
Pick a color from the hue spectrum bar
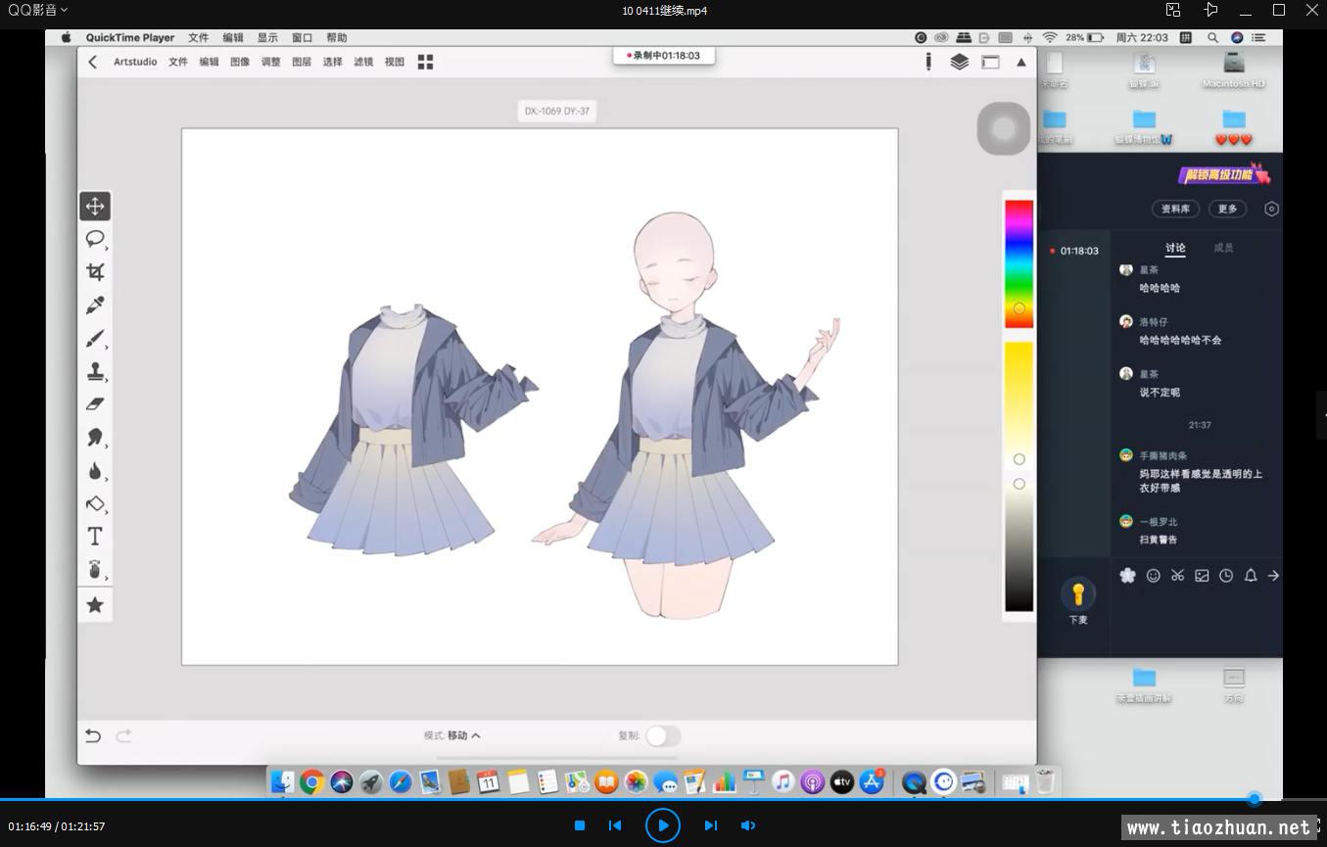(1019, 262)
